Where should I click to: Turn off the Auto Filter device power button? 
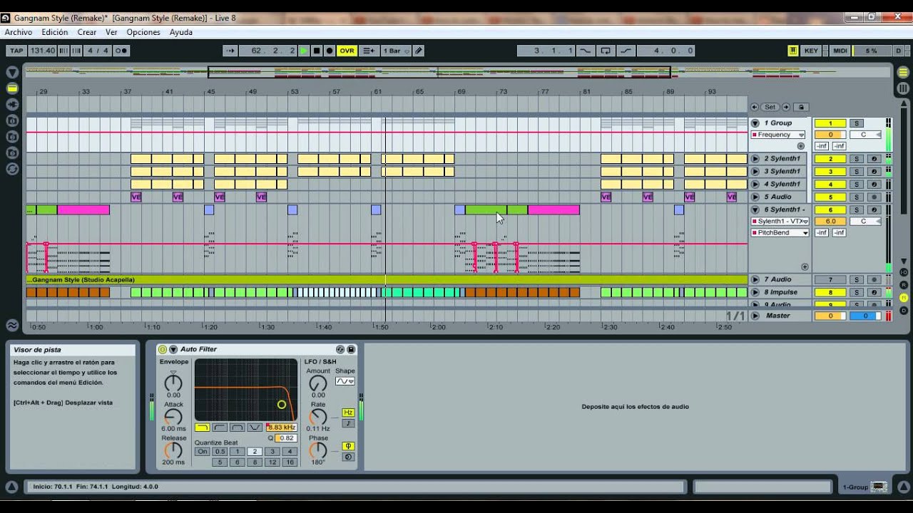[x=163, y=349]
